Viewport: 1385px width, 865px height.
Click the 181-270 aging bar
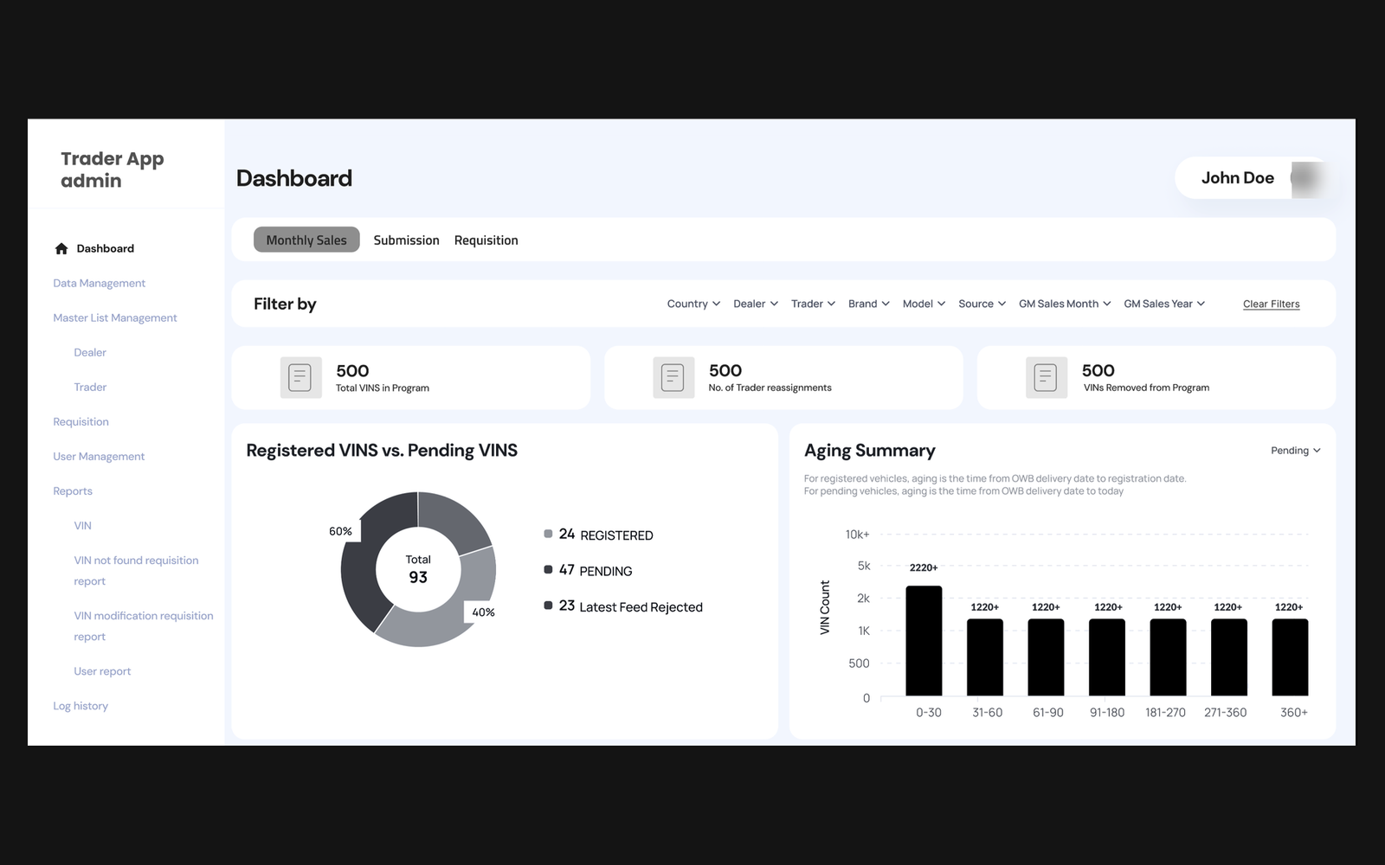coord(1168,657)
